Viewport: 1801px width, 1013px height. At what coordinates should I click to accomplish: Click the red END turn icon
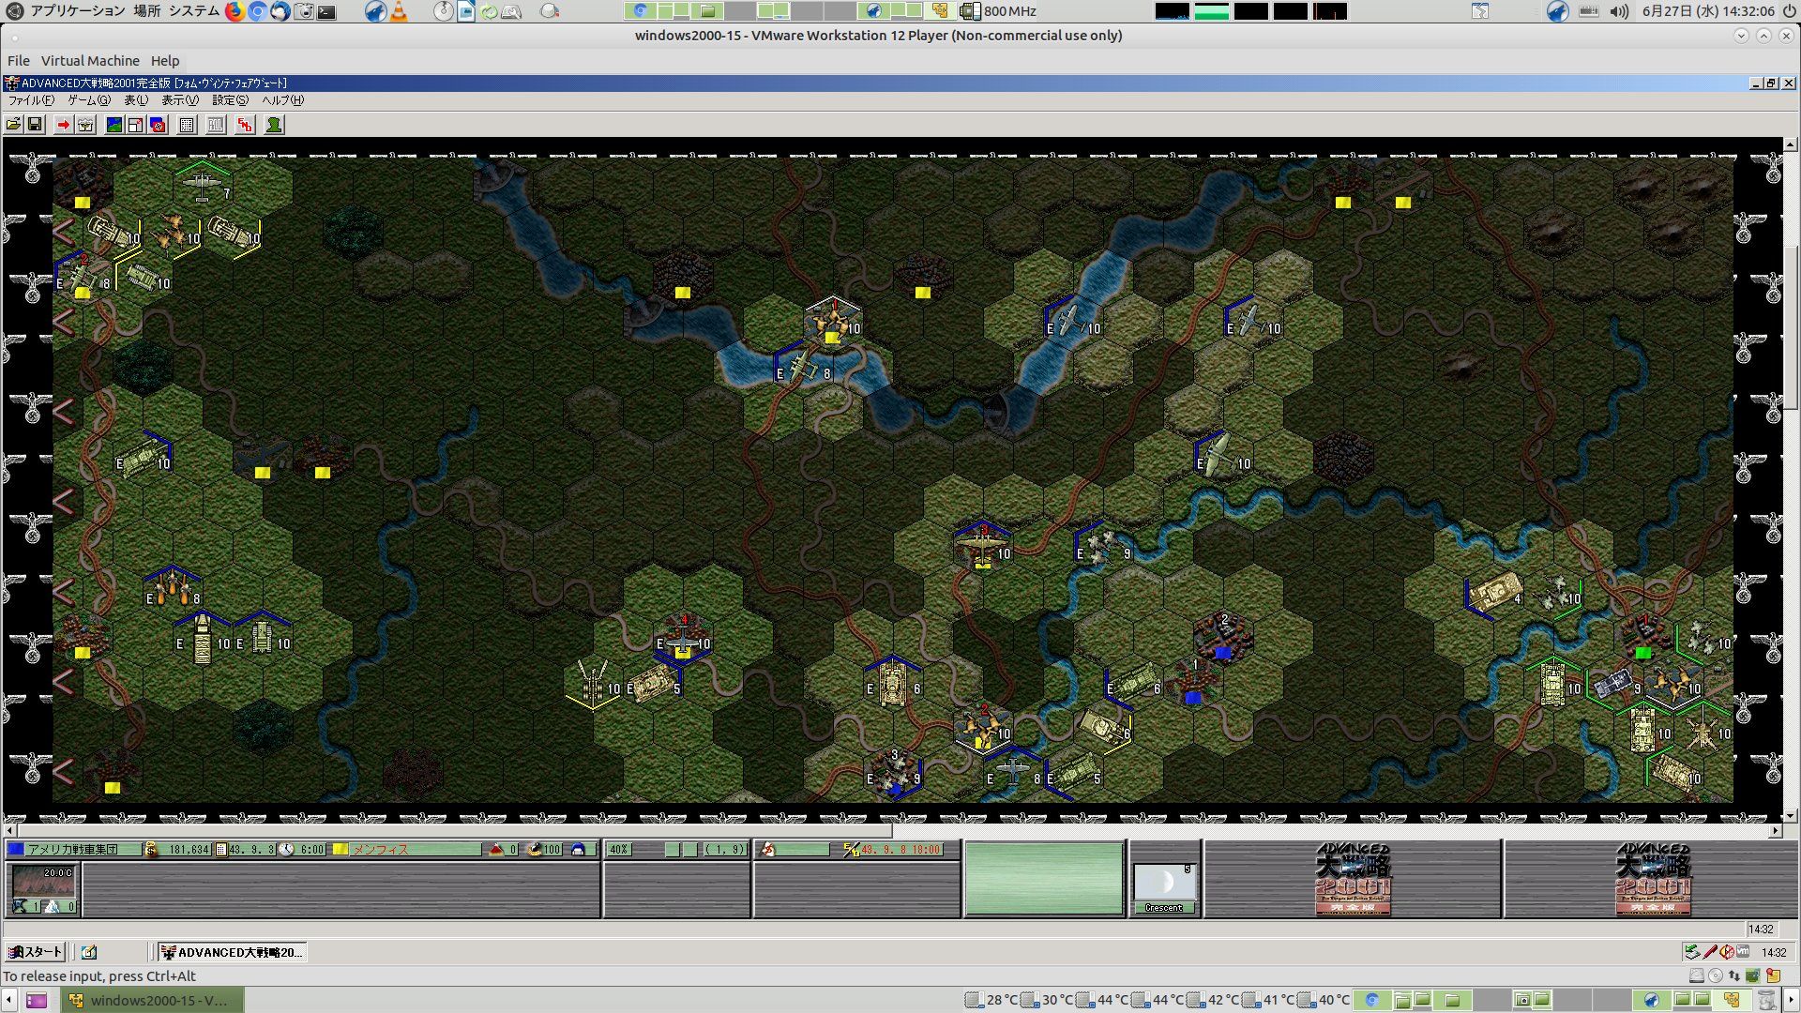[245, 125]
